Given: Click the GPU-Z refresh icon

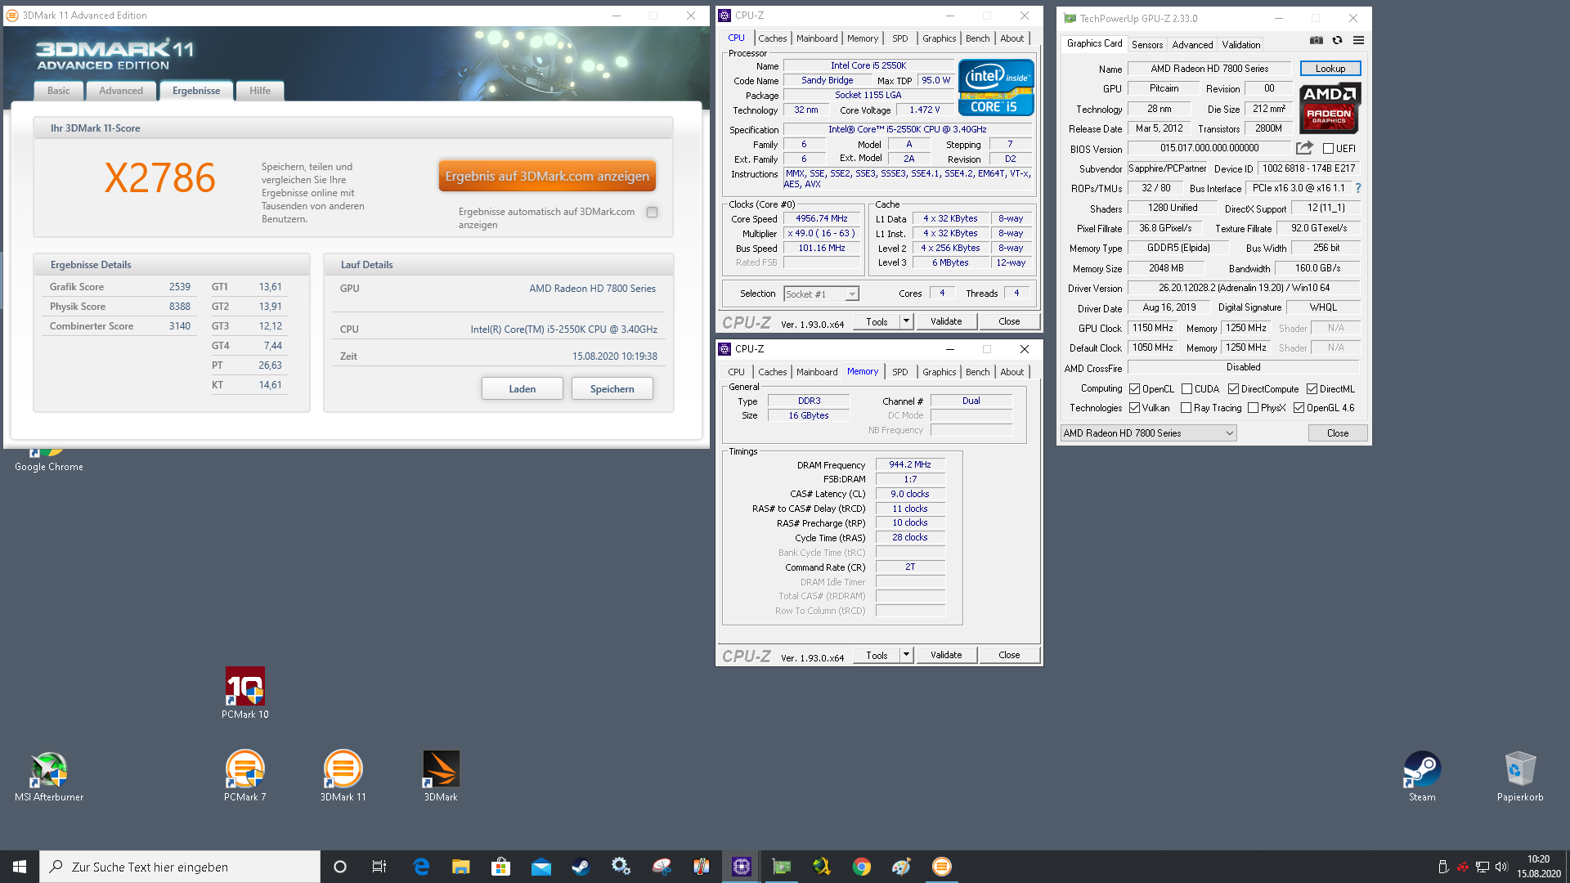Looking at the screenshot, I should tap(1337, 40).
